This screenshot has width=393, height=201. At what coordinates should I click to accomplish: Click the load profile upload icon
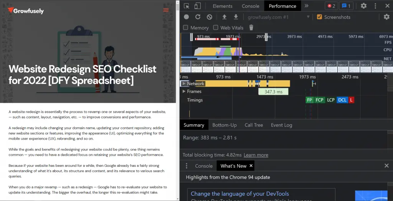tap(225, 17)
